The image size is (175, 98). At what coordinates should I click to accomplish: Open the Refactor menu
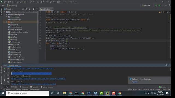32,2
